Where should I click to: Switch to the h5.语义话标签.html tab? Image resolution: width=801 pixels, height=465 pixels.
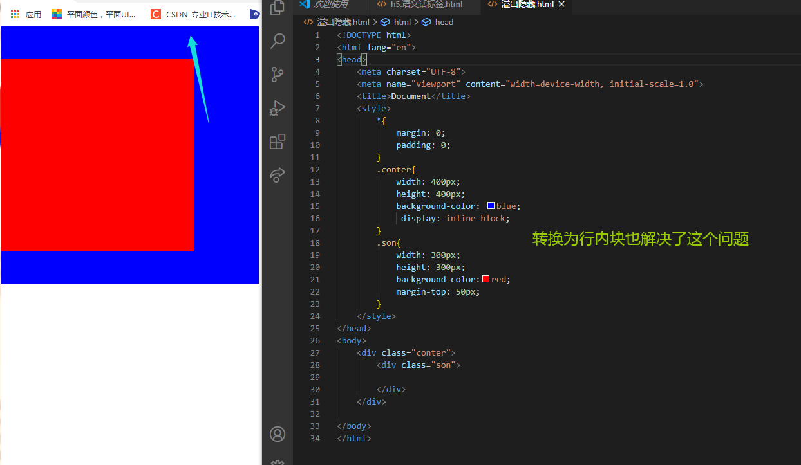click(426, 4)
